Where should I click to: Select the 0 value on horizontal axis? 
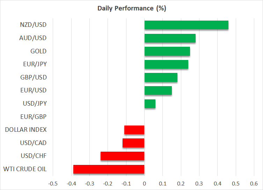(x=144, y=184)
